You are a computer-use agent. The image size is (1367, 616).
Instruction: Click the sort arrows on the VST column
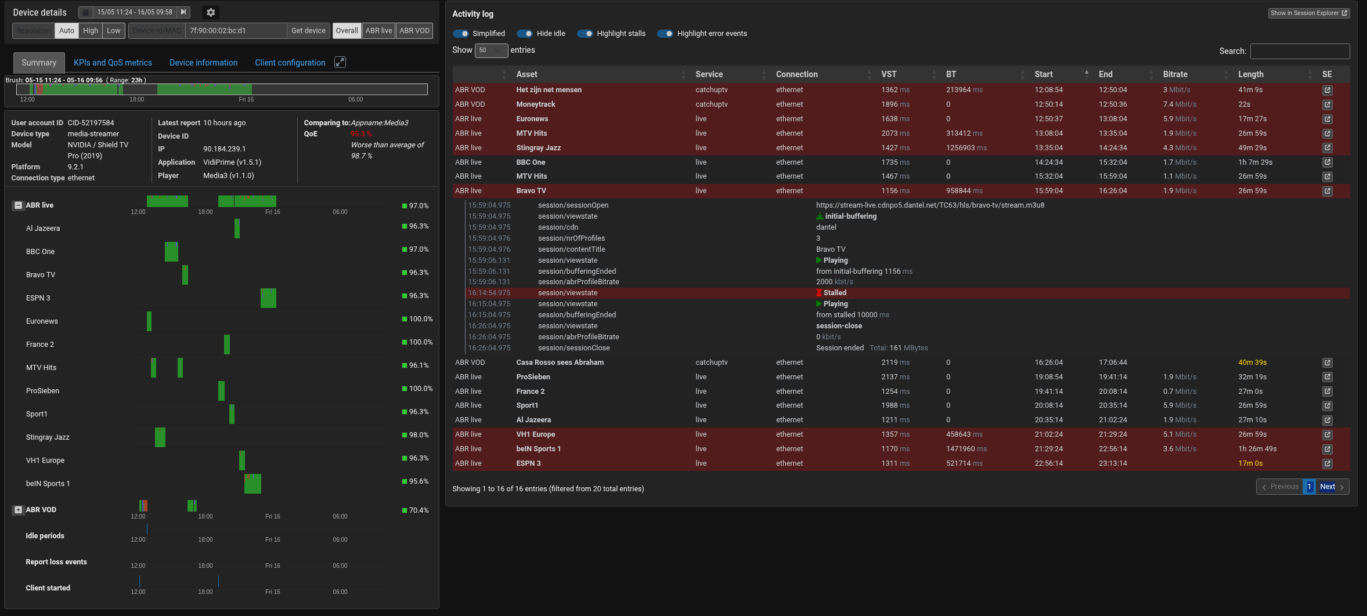pyautogui.click(x=933, y=74)
